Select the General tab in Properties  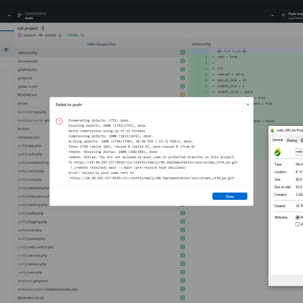coord(278,140)
